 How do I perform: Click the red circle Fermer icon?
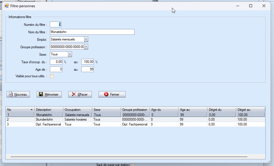coord(106,94)
